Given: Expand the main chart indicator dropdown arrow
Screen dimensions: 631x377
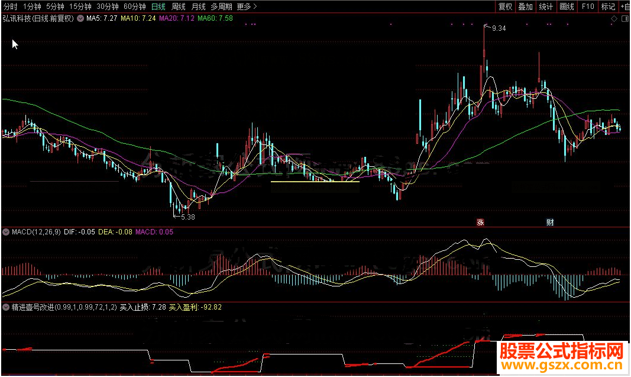Looking at the screenshot, I should 80,18.
